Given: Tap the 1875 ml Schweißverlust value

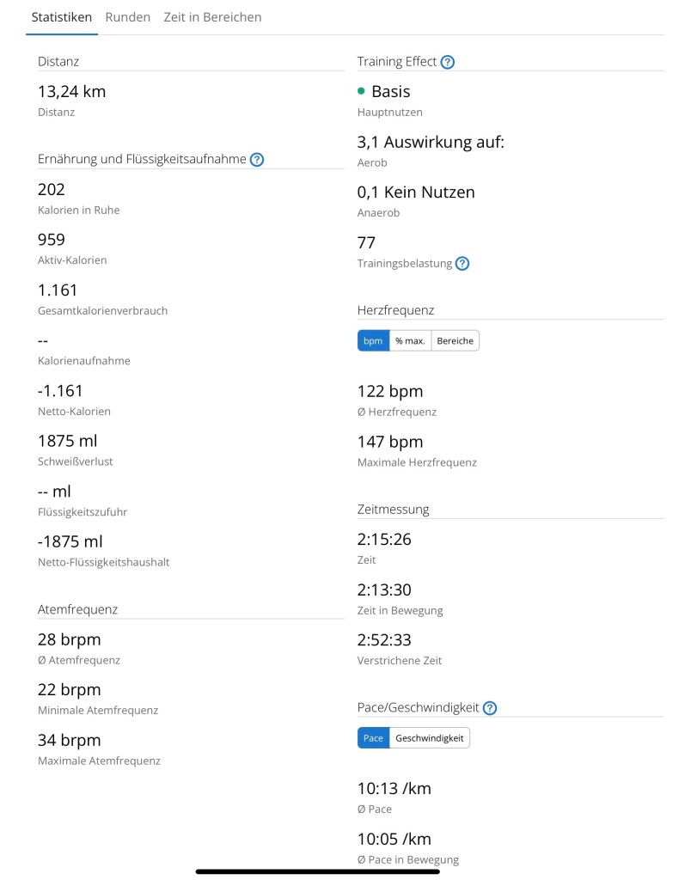Looking at the screenshot, I should [x=69, y=442].
